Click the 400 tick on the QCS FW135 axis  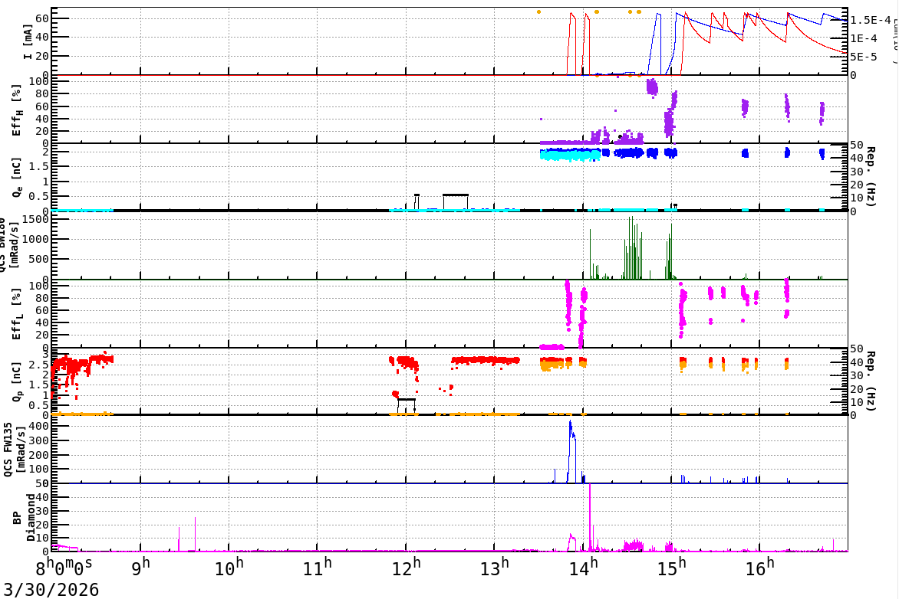tap(39, 426)
